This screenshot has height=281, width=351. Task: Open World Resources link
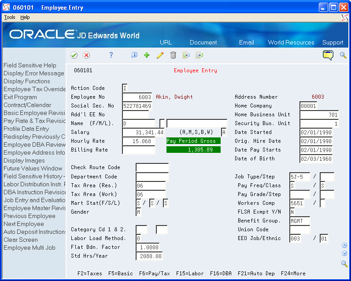(291, 42)
